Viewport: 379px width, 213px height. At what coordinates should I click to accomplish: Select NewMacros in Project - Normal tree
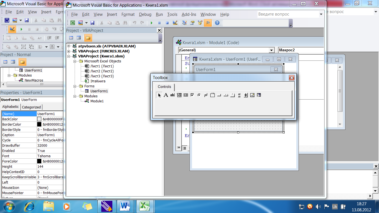(x=34, y=80)
